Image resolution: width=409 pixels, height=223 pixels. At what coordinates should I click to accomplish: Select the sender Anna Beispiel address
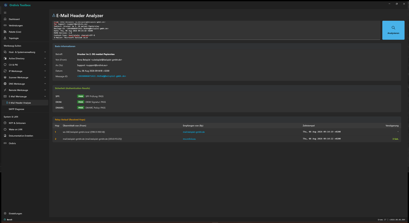(100, 60)
